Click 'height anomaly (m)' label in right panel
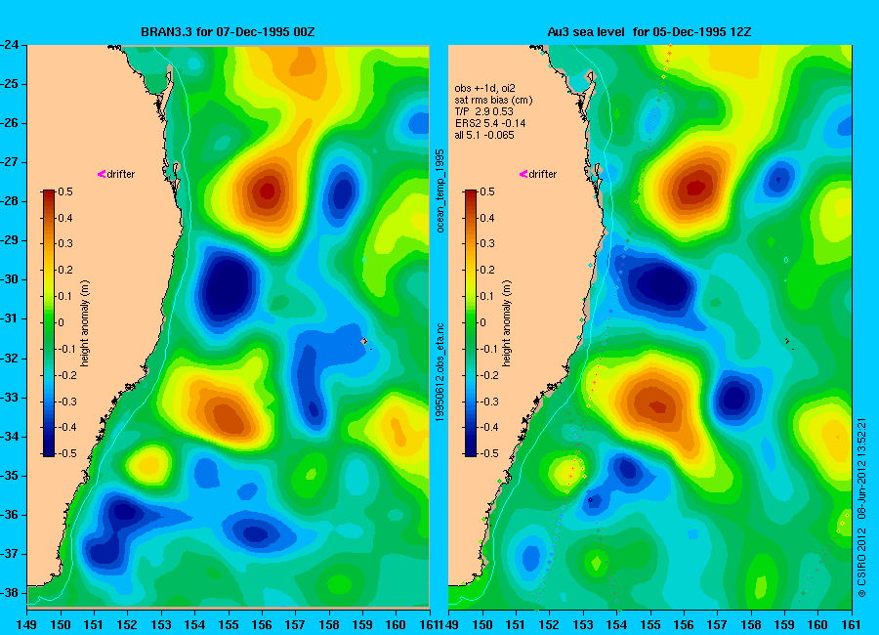The width and height of the screenshot is (879, 635). coord(507,323)
